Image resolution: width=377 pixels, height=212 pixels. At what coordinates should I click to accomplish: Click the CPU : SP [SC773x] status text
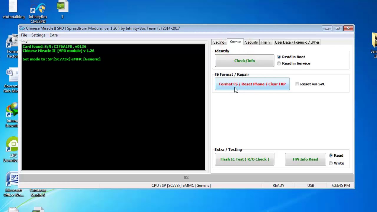181,185
